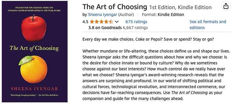Image resolution: width=234 pixels, height=108 pixels.
Task: Click The Art of Choosing page title
Action: point(115,7)
